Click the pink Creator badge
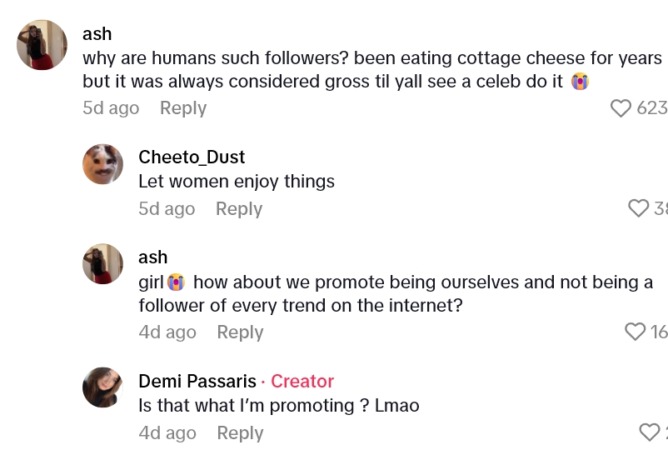This screenshot has width=668, height=460. click(302, 382)
